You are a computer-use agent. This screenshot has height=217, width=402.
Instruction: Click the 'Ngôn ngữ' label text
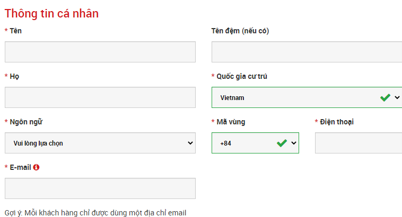pyautogui.click(x=26, y=122)
